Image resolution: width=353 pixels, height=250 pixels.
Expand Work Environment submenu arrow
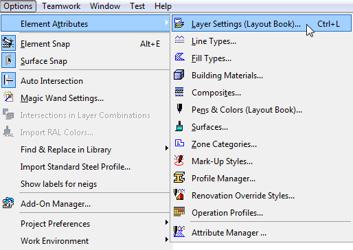point(167,240)
